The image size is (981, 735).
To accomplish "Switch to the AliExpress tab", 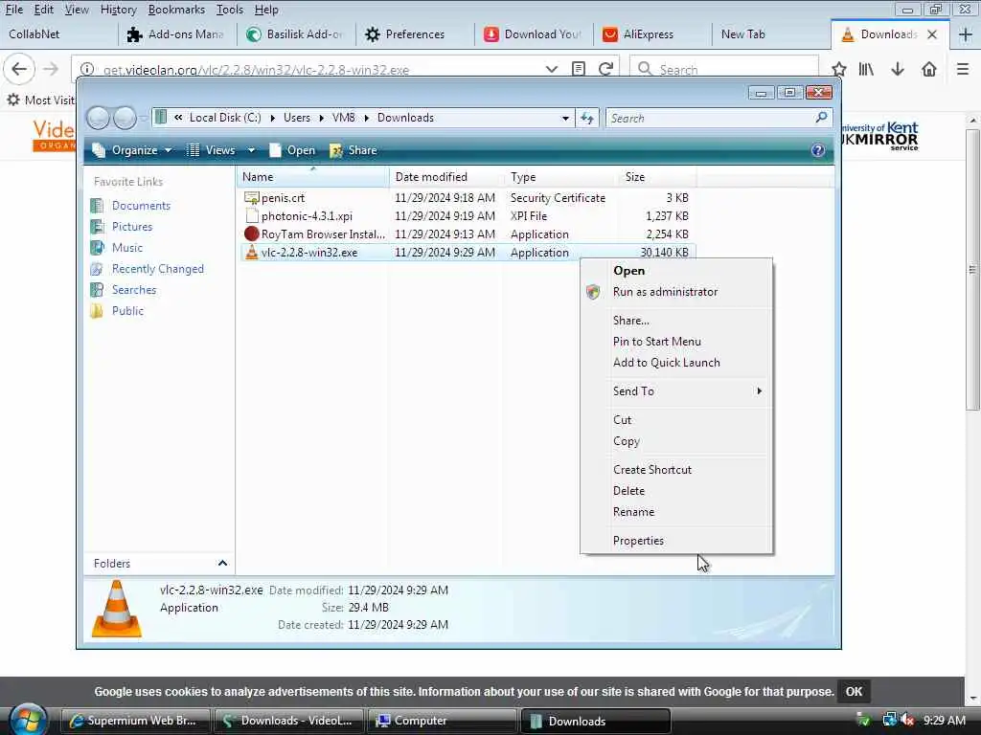I will [x=650, y=34].
